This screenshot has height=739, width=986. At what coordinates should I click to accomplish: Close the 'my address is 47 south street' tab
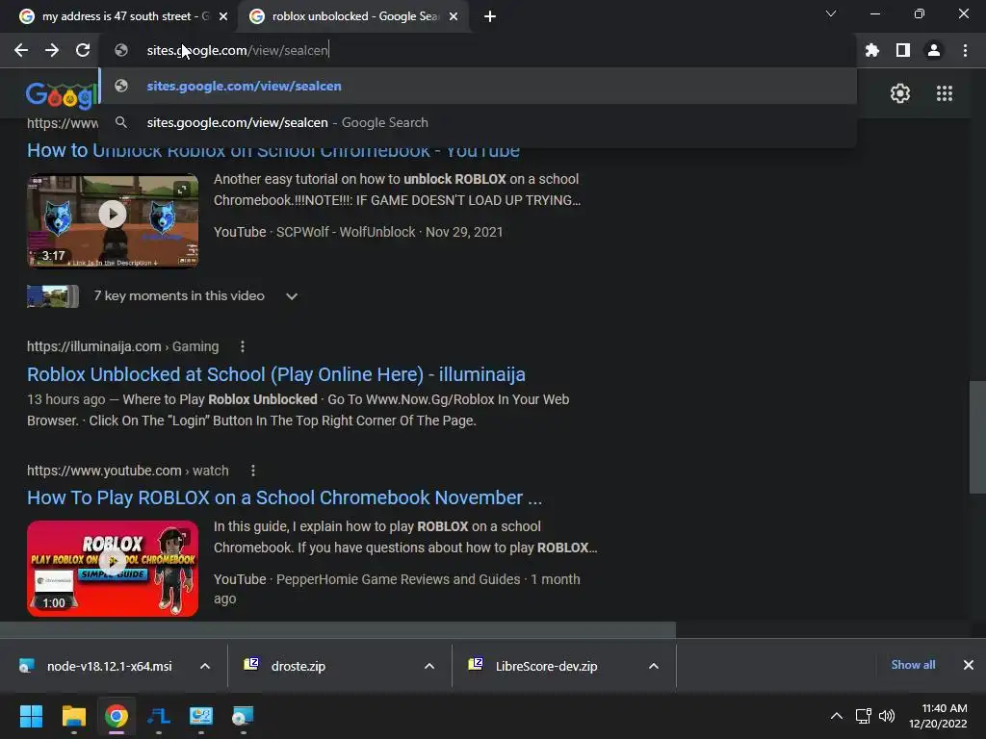tap(223, 16)
